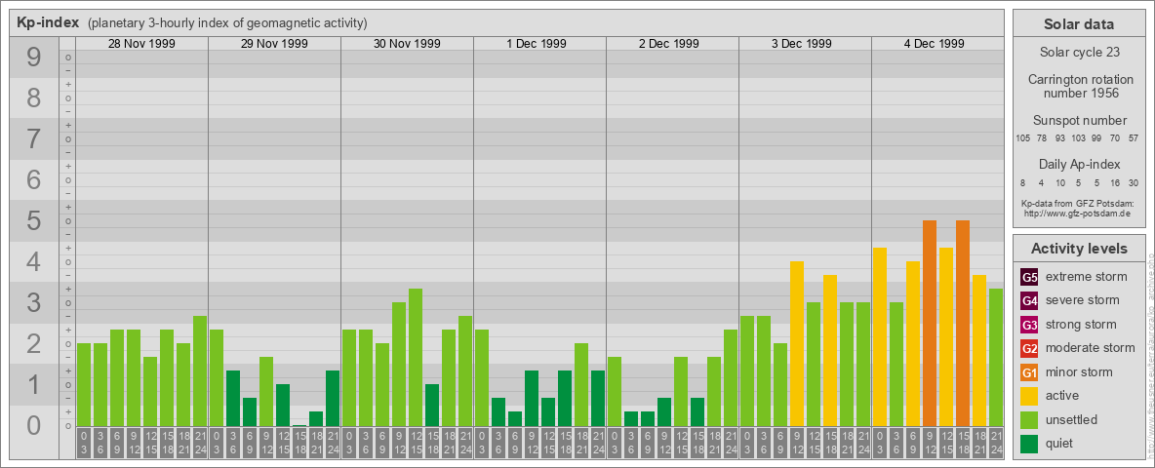Click the large Kp scale number 7
1155x468 pixels.
point(34,139)
